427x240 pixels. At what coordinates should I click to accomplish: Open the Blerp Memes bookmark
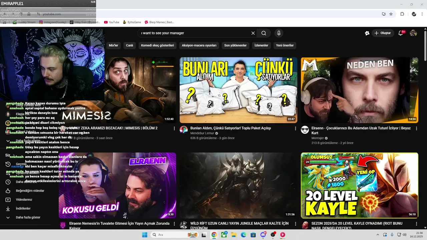click(x=159, y=22)
